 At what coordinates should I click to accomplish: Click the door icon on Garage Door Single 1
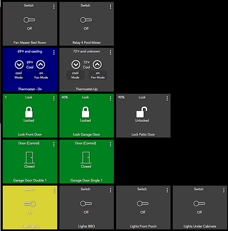86,158
